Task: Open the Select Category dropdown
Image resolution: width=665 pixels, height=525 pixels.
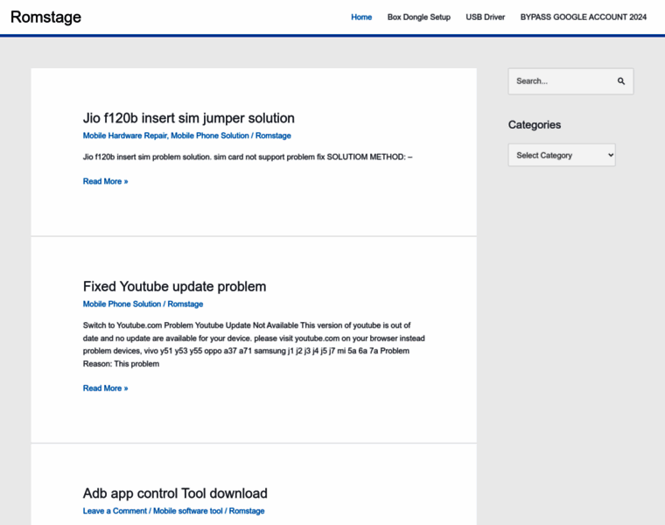Action: (x=562, y=156)
